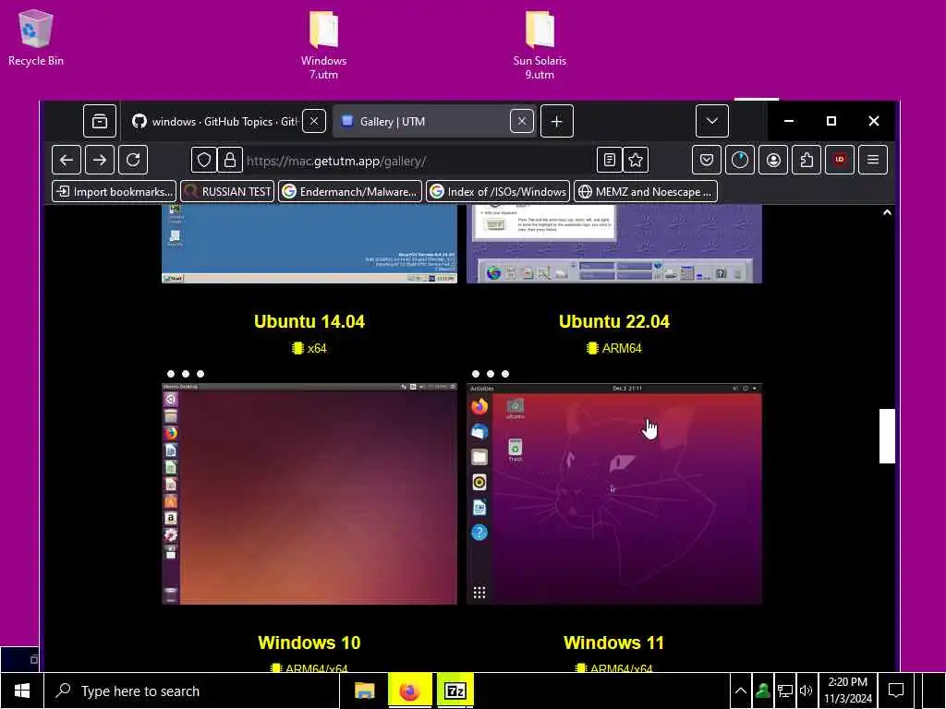This screenshot has width=946, height=709.
Task: Click the x64 architecture label
Action: pos(309,348)
